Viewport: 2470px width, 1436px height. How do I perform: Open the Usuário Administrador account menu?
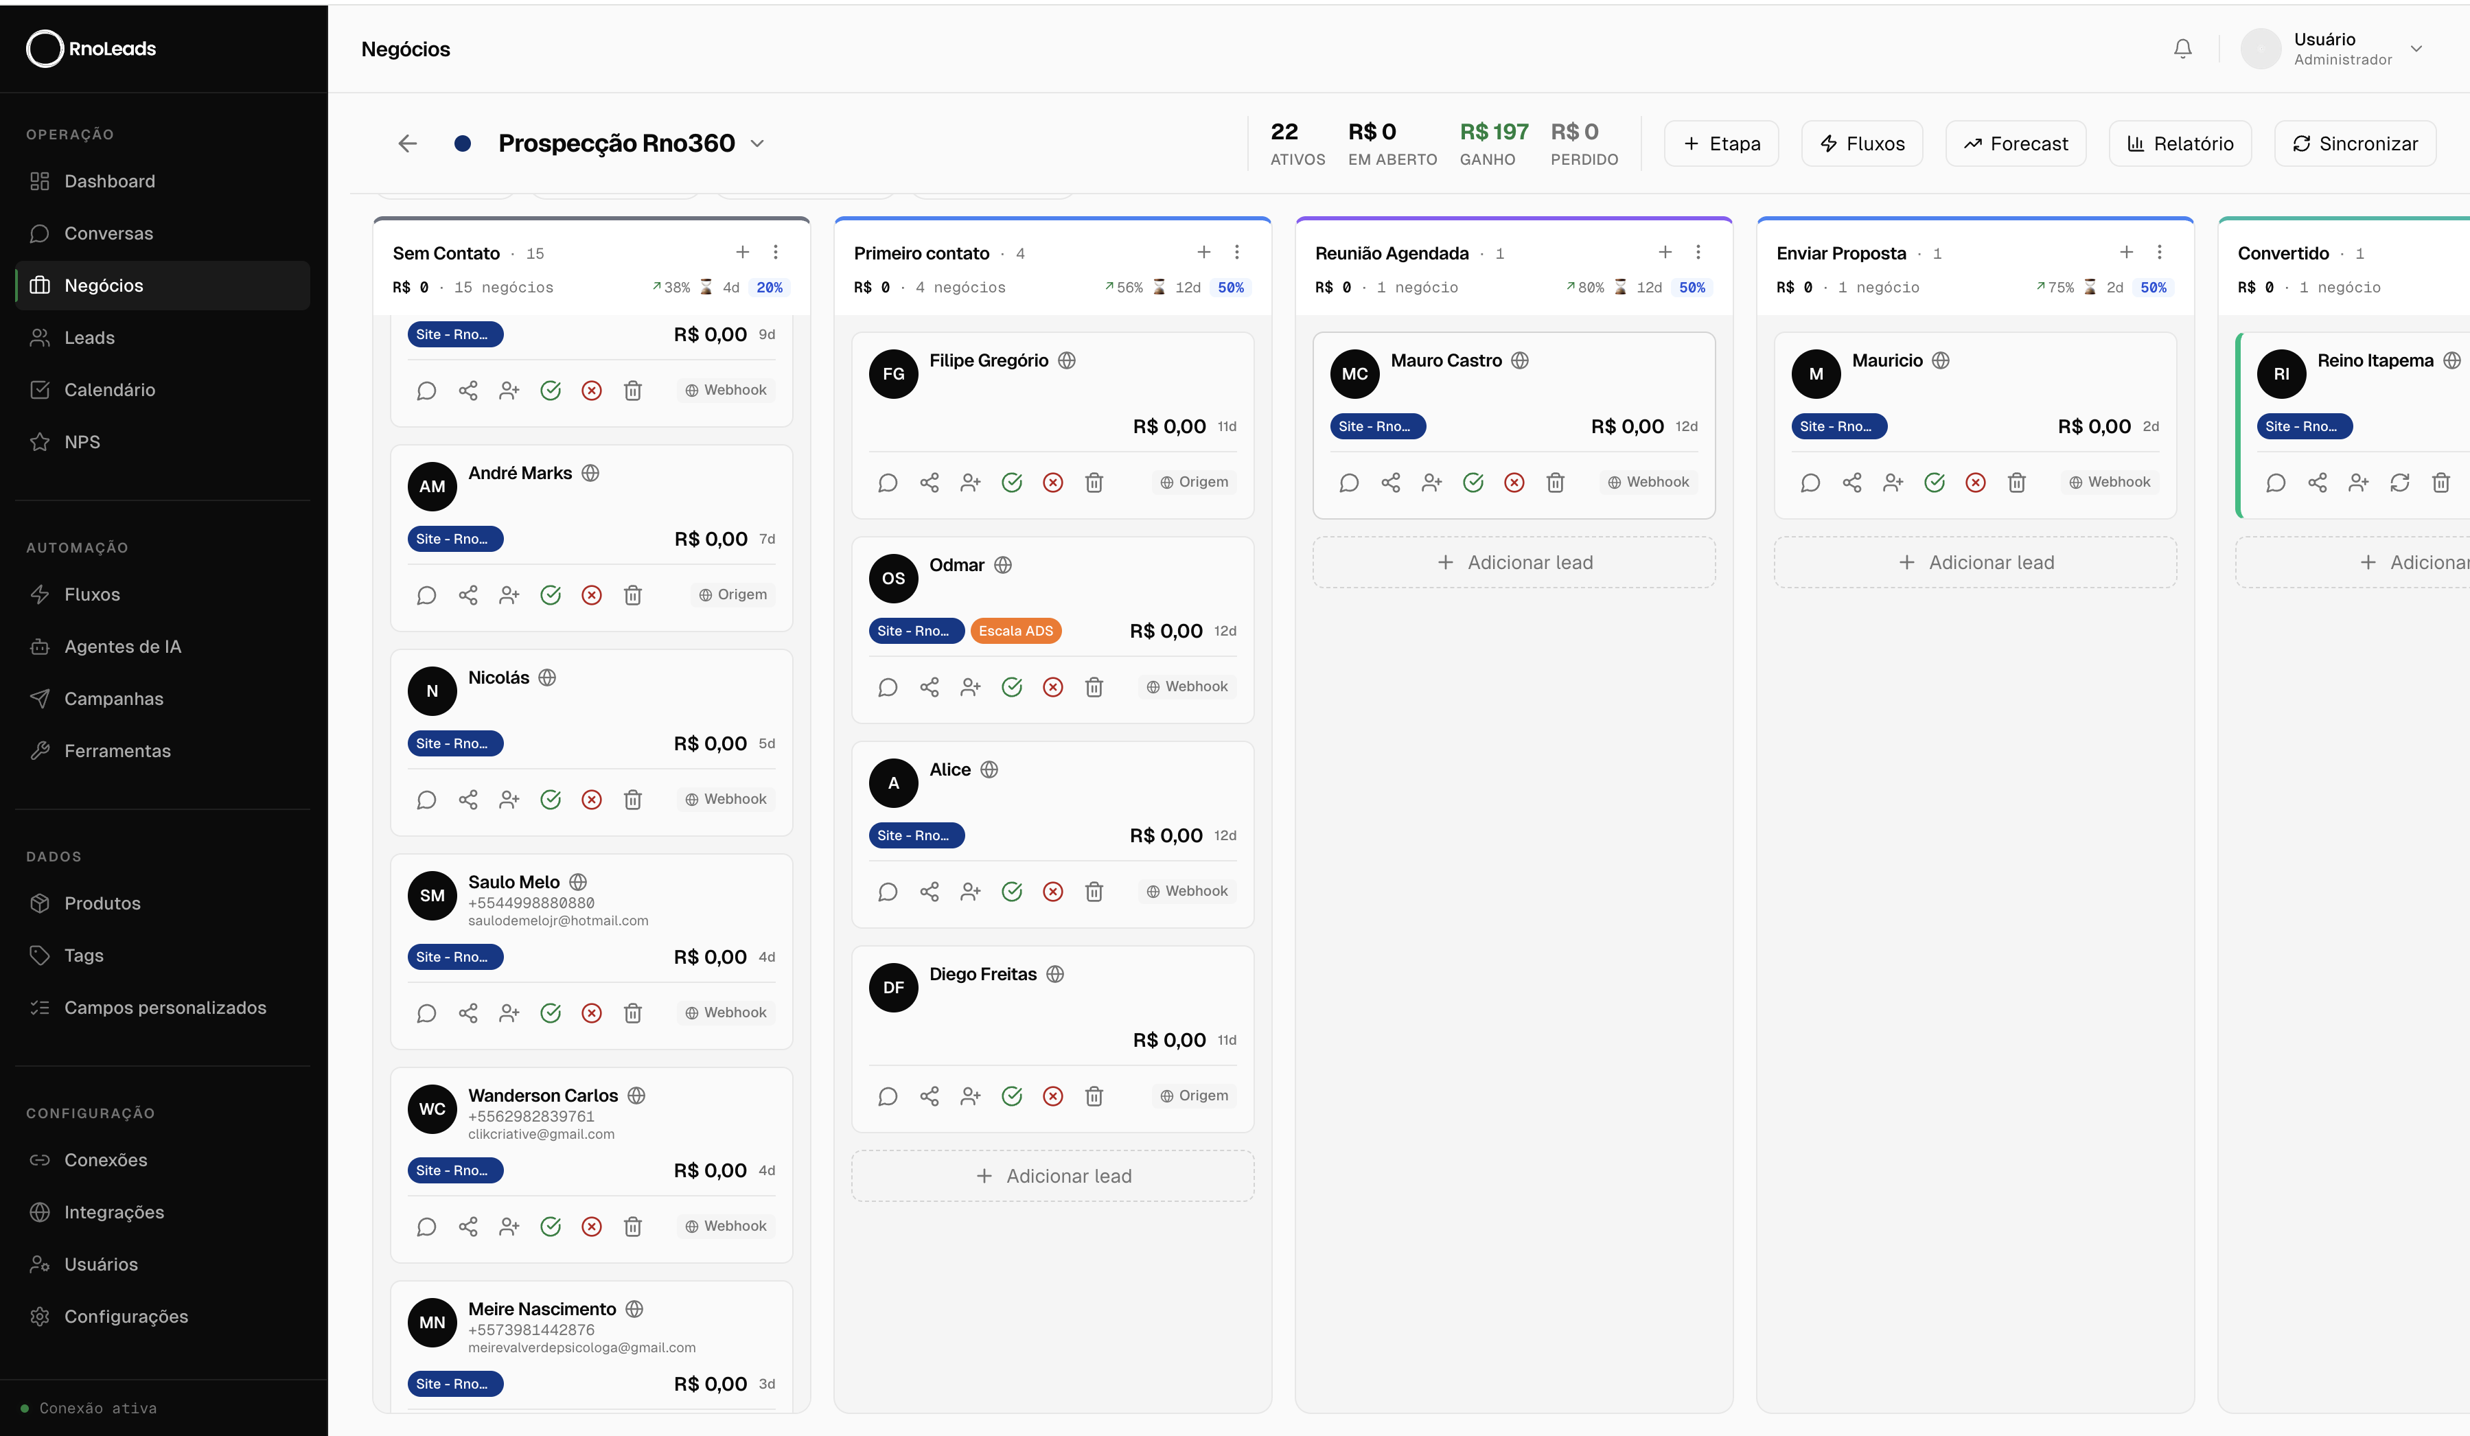click(x=2334, y=48)
